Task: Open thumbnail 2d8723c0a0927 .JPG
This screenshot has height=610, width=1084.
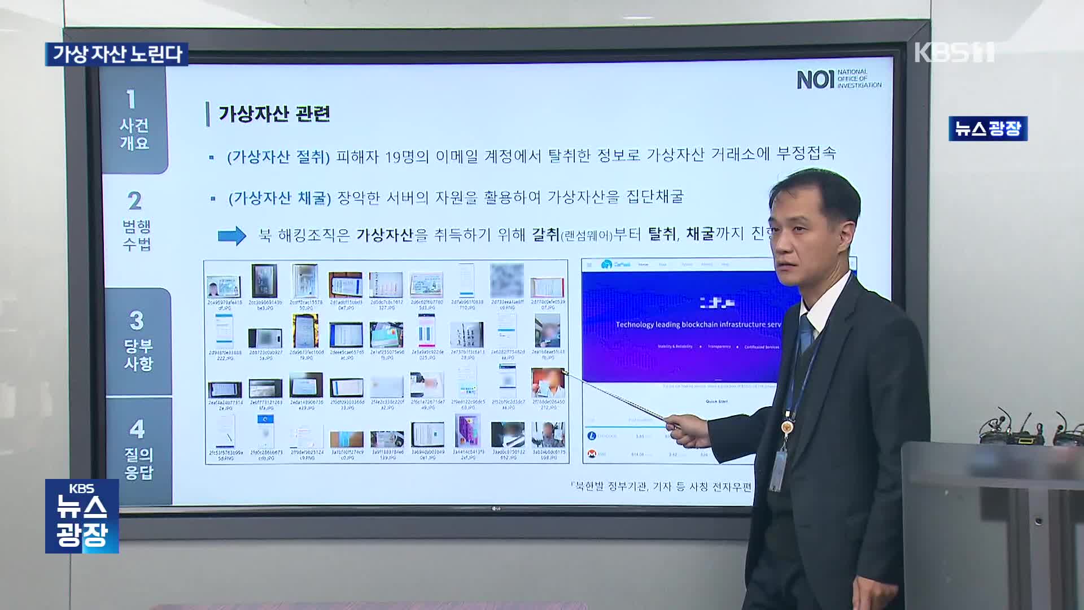Action: click(265, 338)
